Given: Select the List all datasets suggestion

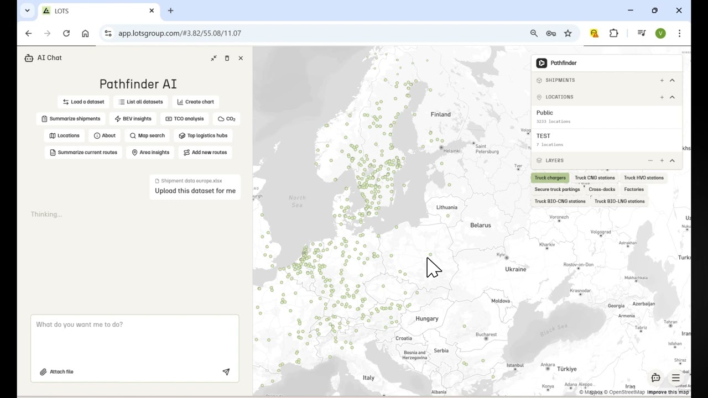Looking at the screenshot, I should 141,102.
